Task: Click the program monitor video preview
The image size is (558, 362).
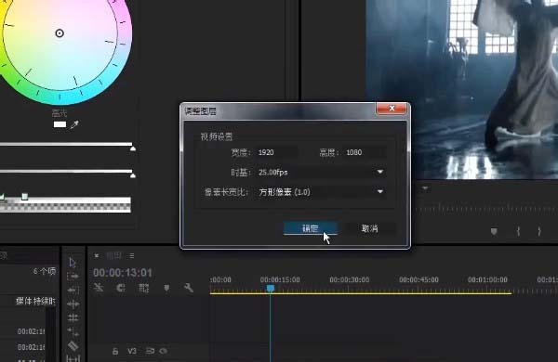Action: pos(462,89)
